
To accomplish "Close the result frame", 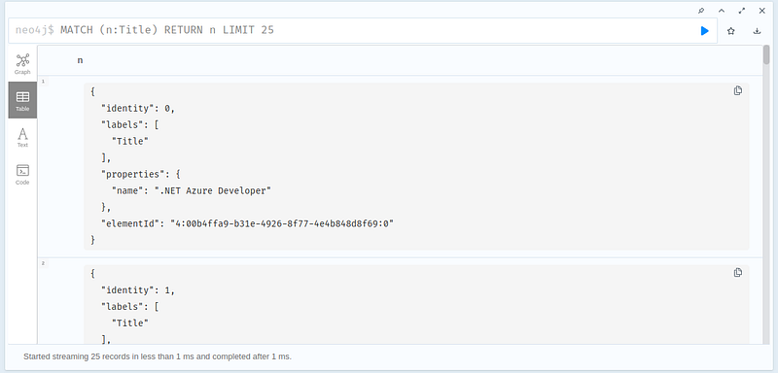I will point(762,11).
